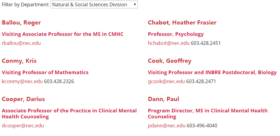The image size is (280, 136).
Task: Click the gcook@nec.edu email address
Action: tap(166, 81)
